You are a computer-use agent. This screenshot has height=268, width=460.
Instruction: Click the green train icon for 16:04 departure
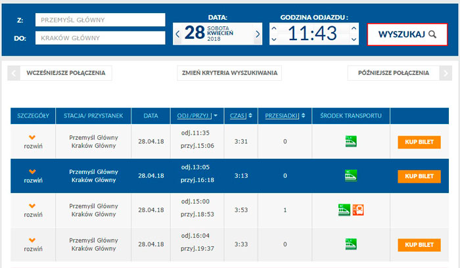351,244
